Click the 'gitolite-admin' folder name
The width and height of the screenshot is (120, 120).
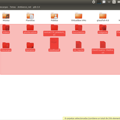click(30, 32)
